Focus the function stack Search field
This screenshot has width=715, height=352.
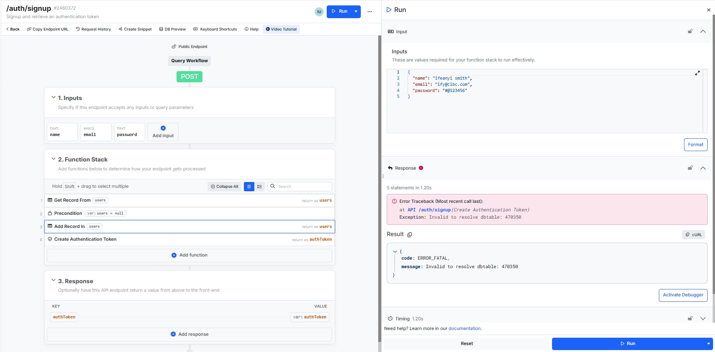(300, 187)
